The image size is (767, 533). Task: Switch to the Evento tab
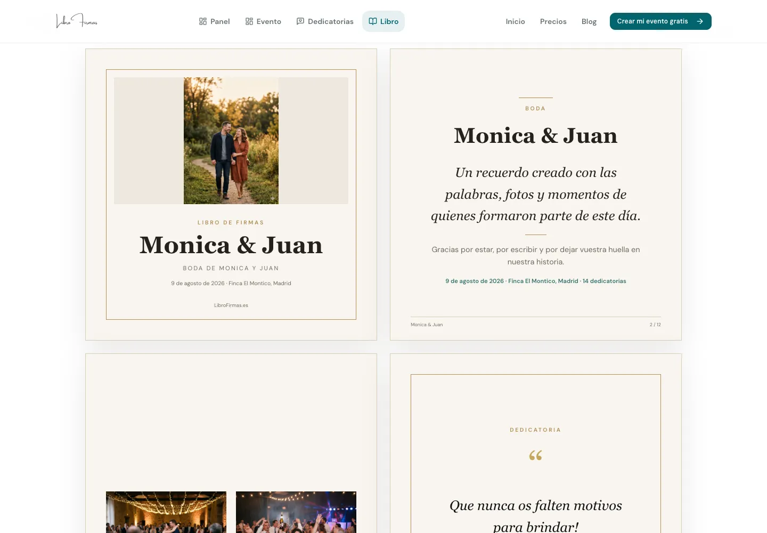pos(263,21)
